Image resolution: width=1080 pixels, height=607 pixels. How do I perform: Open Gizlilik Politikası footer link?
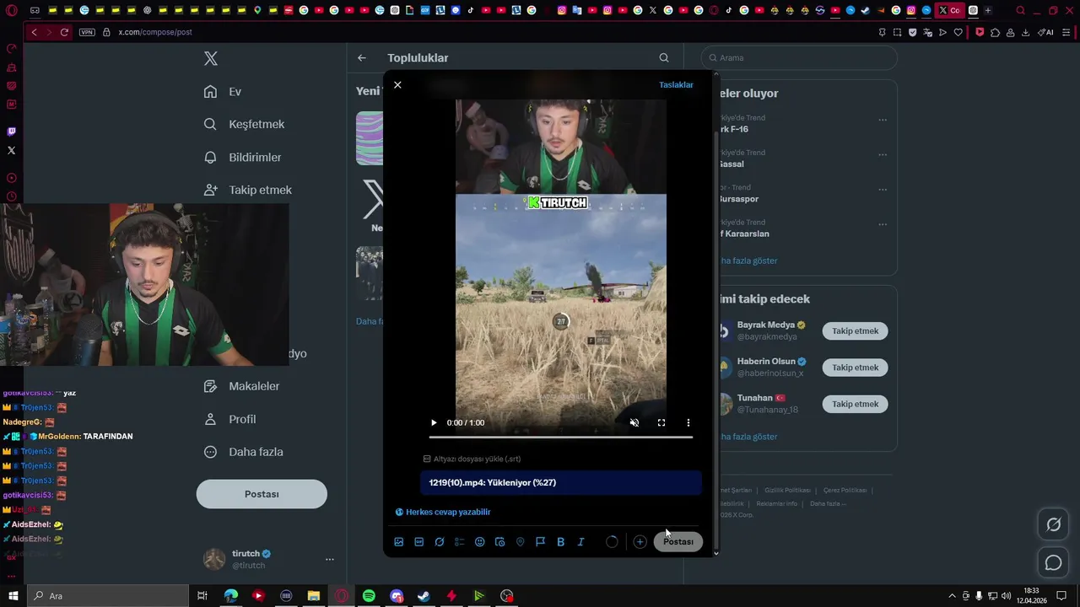coord(787,490)
